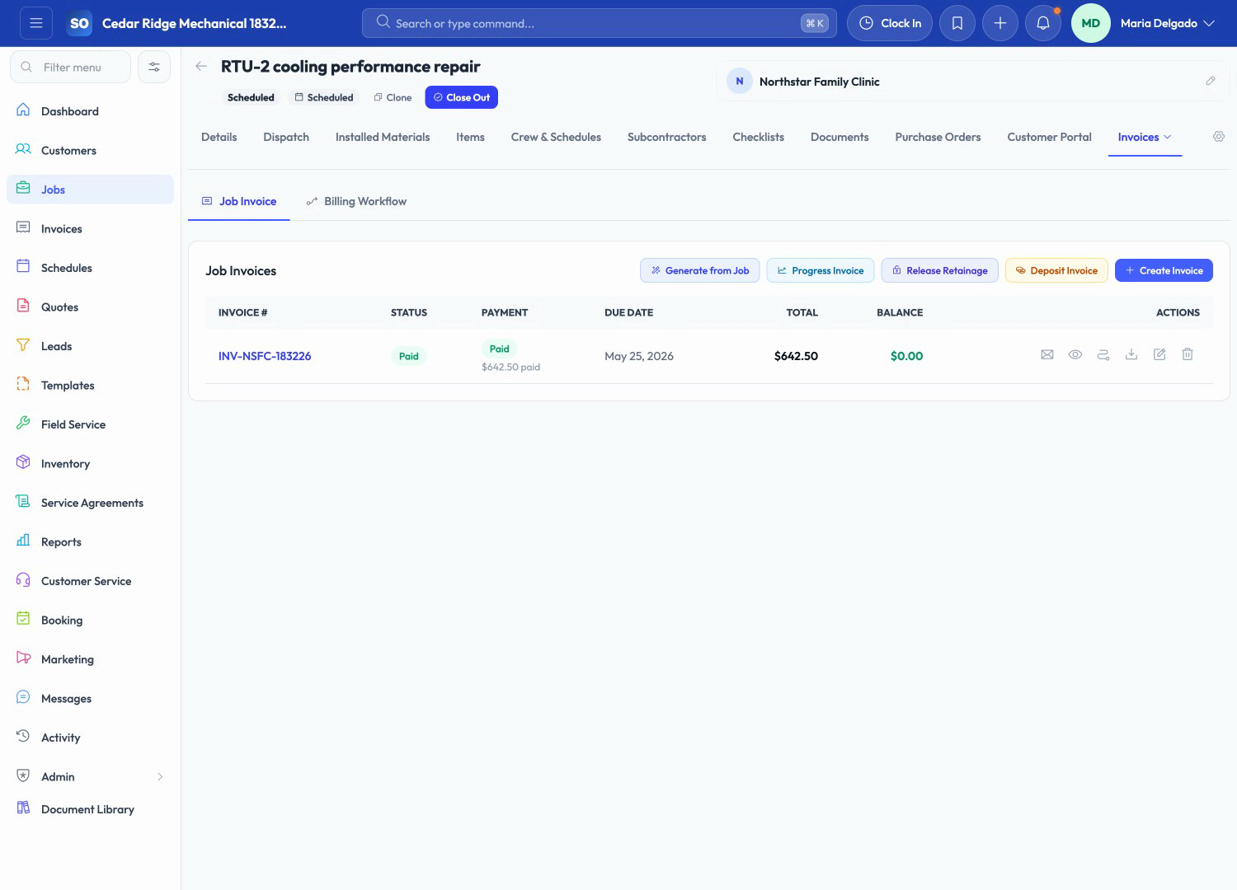1237x890 pixels.
Task: Click the Deposit Invoice button
Action: (1056, 270)
